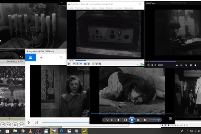Start playback in the VLC window
Screen dimensions: 201x134
69,64
